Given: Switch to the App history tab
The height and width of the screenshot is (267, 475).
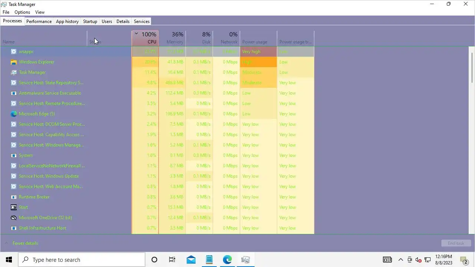Looking at the screenshot, I should pos(67,22).
